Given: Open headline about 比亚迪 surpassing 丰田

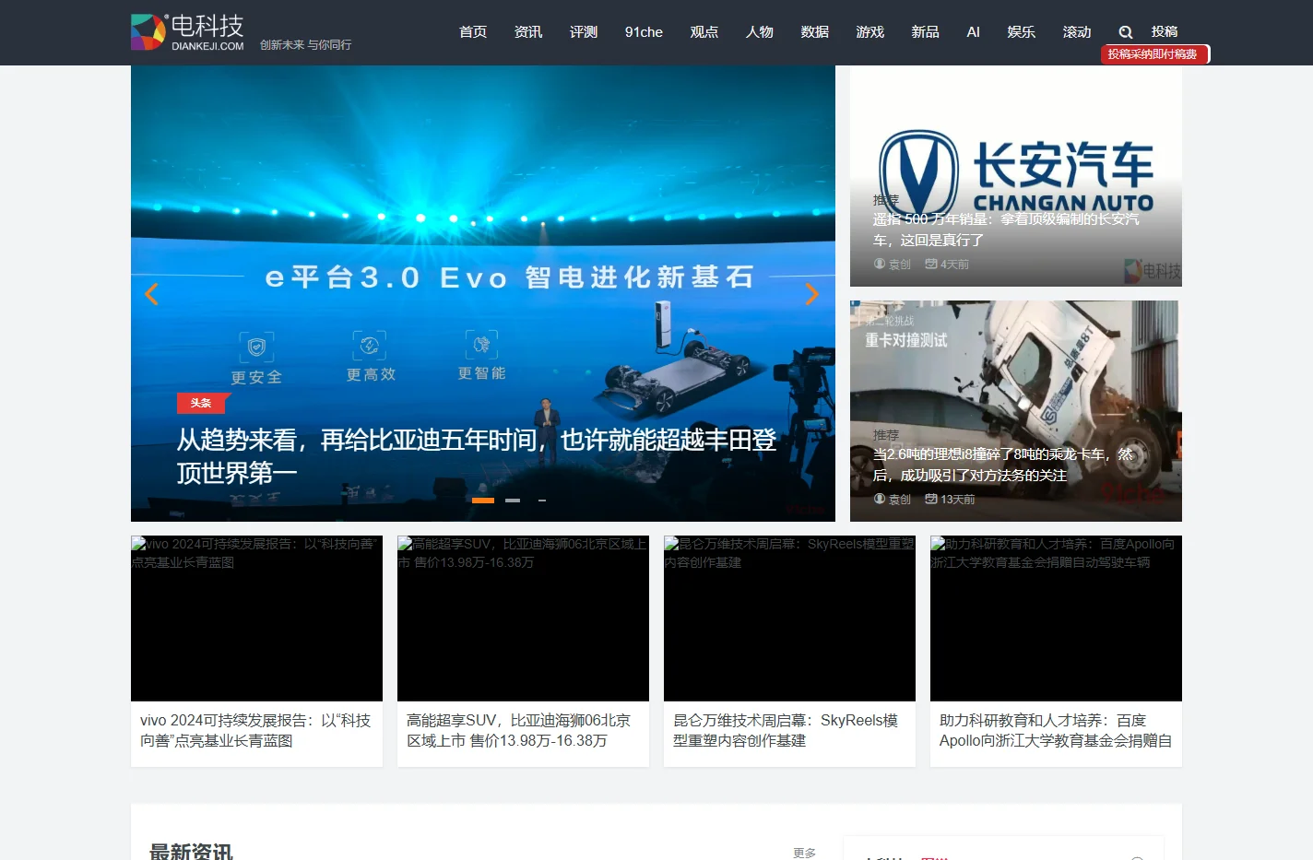Looking at the screenshot, I should (477, 456).
